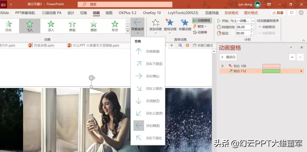Switch to 终极表情.pptx document tab
The image size is (307, 152).
pos(42,46)
